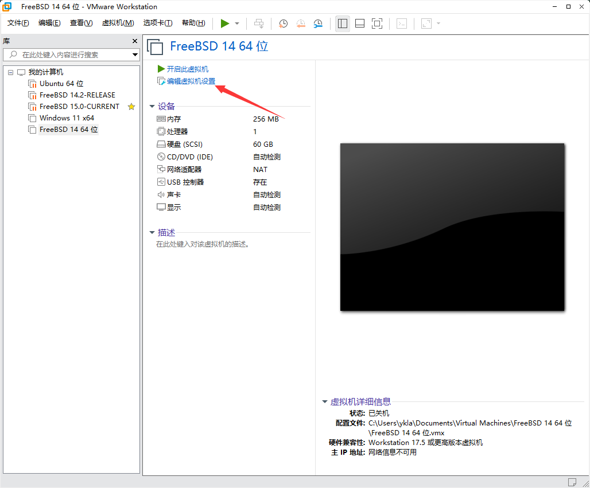590x488 pixels.
Task: Click the VMware Workstation title bar logo
Action: pos(7,6)
